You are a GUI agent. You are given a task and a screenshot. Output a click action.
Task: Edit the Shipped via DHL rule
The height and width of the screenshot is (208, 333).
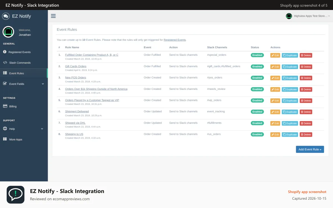coord(275,123)
